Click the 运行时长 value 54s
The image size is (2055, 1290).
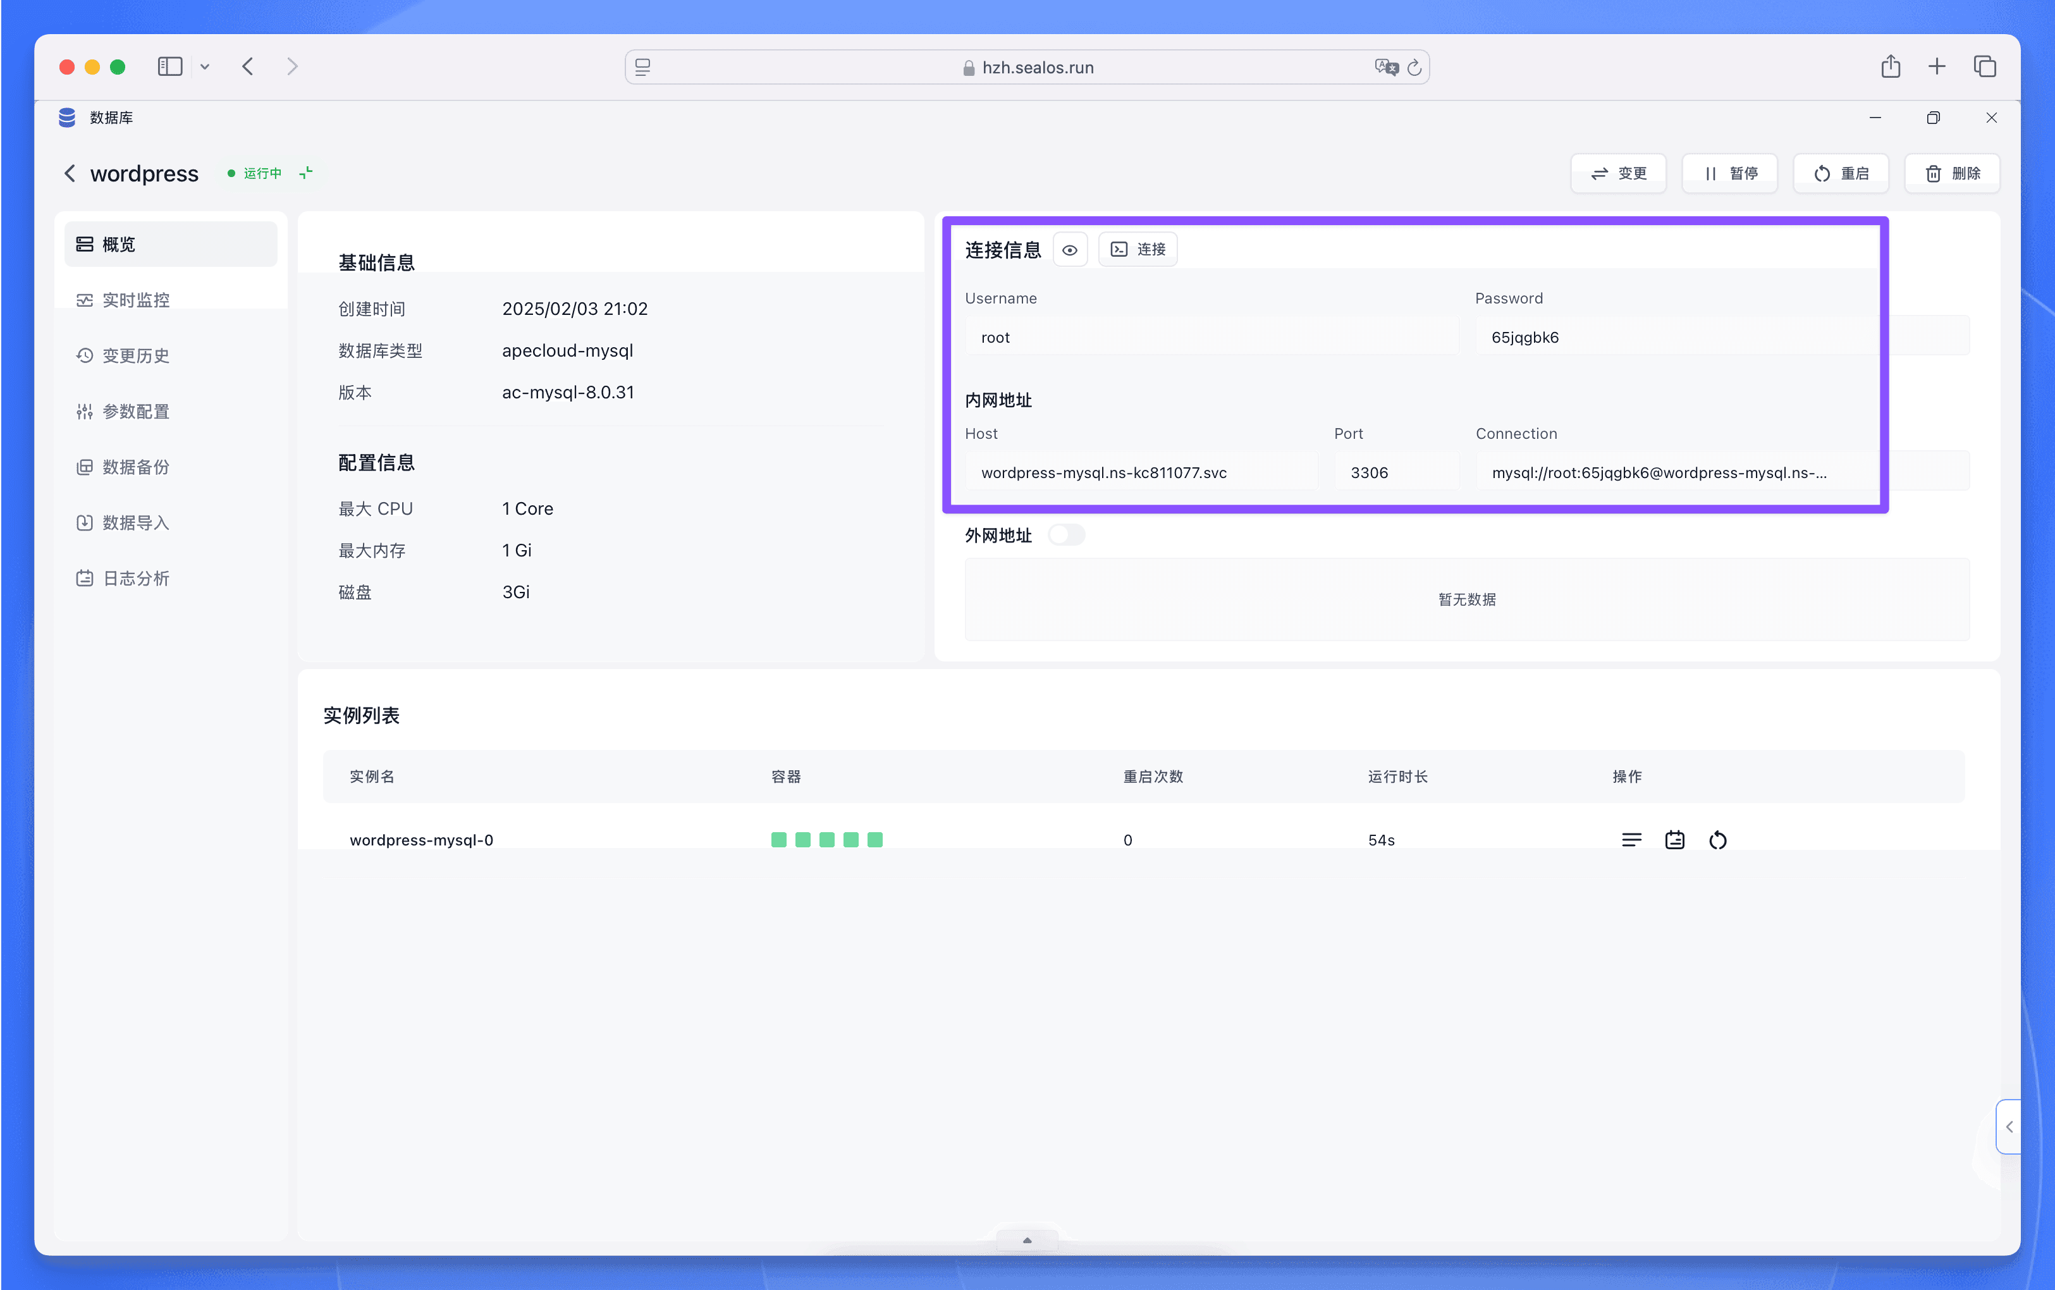coord(1381,840)
